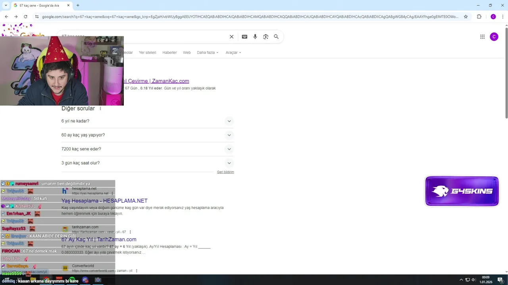Close the '67 kaç sene' tab
Image resolution: width=508 pixels, height=285 pixels.
(68, 6)
